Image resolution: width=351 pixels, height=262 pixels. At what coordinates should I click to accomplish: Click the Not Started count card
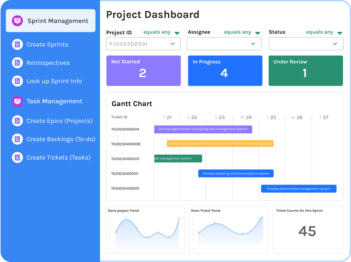pos(143,71)
